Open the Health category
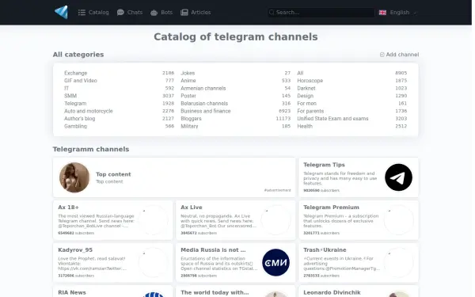Viewport: 475px width, 297px height. pos(305,126)
